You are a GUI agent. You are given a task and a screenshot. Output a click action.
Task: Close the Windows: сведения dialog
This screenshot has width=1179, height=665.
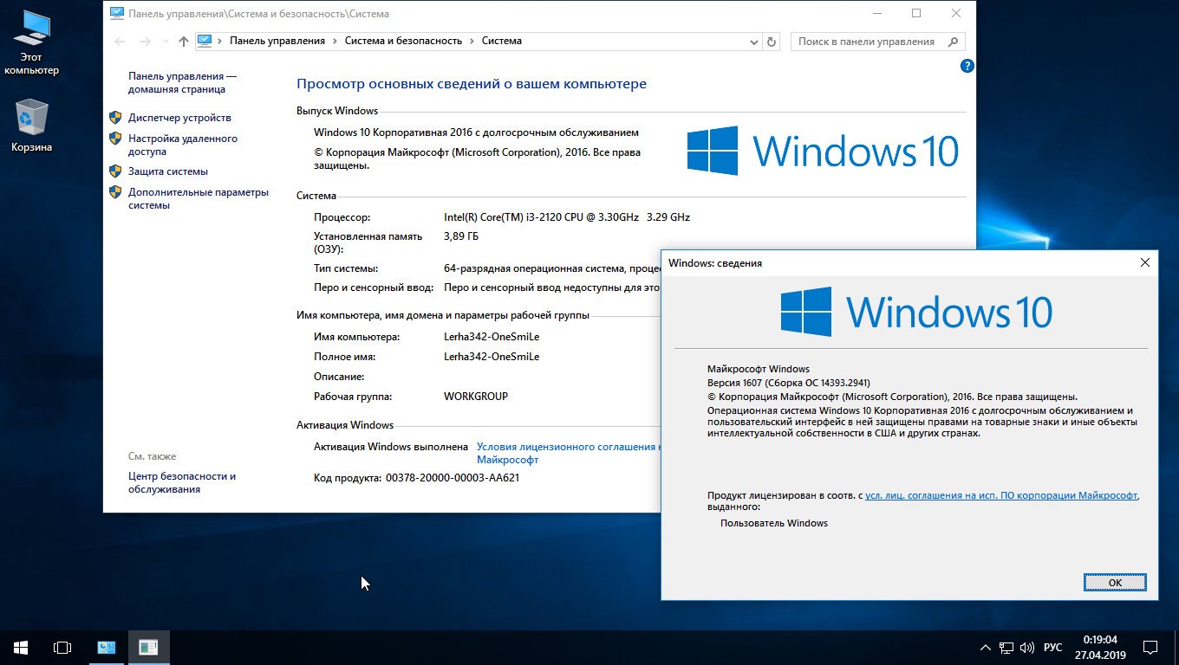click(x=1144, y=262)
